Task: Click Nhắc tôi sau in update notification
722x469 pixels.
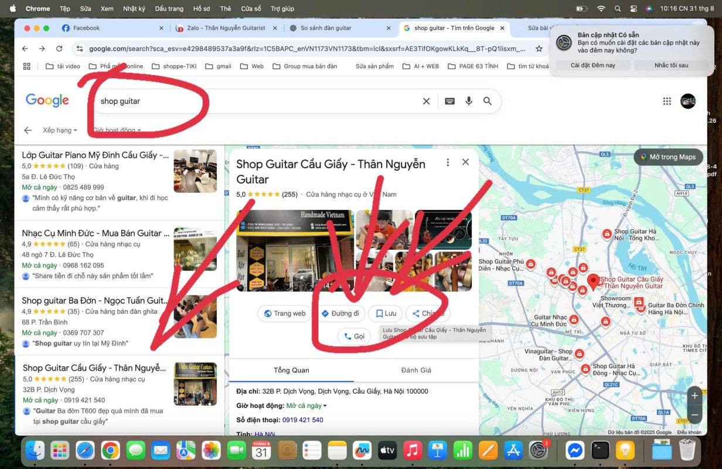Action: [x=672, y=65]
